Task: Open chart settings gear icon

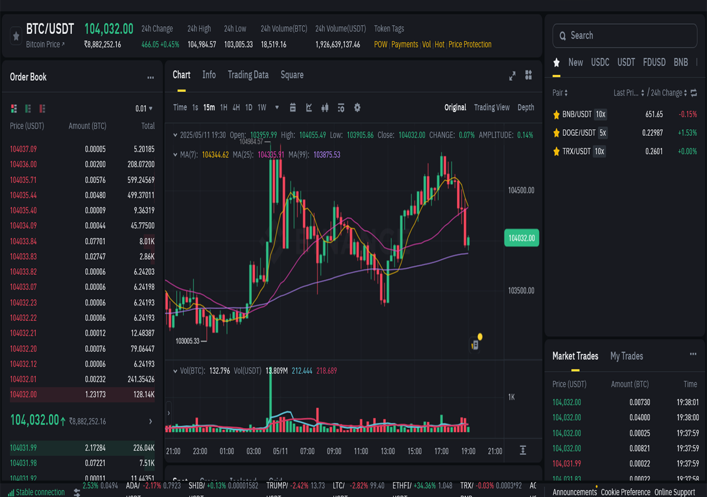Action: click(357, 107)
